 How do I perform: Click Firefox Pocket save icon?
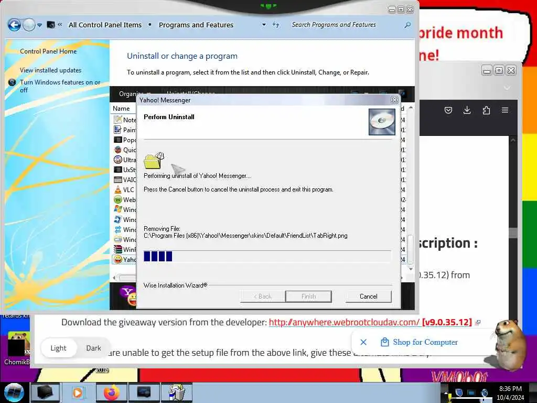[448, 110]
